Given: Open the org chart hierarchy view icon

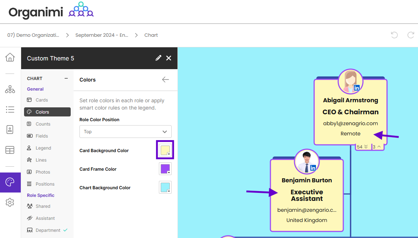Looking at the screenshot, I should 10,89.
